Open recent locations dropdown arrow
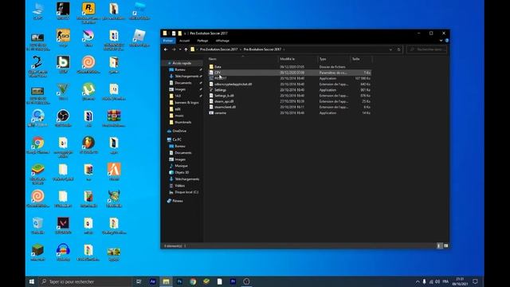 pos(180,49)
